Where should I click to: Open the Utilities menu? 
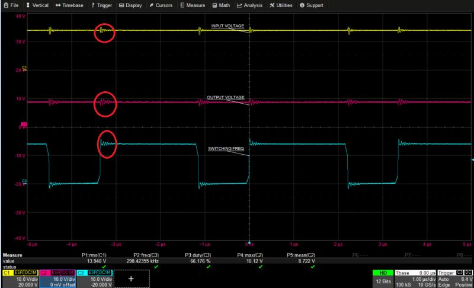[x=281, y=5]
